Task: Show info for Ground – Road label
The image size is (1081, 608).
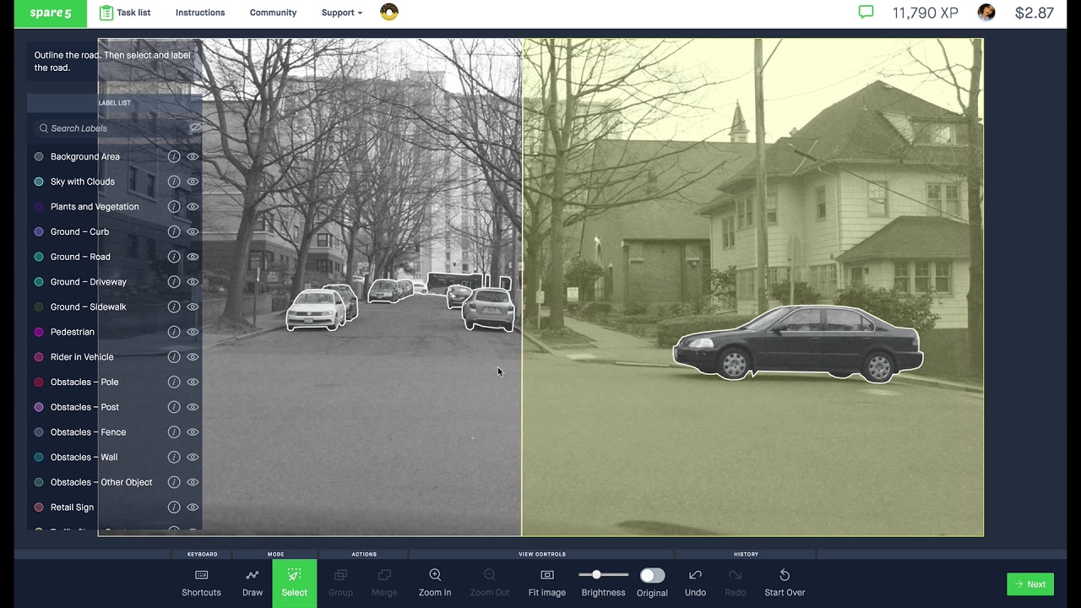Action: [x=174, y=257]
